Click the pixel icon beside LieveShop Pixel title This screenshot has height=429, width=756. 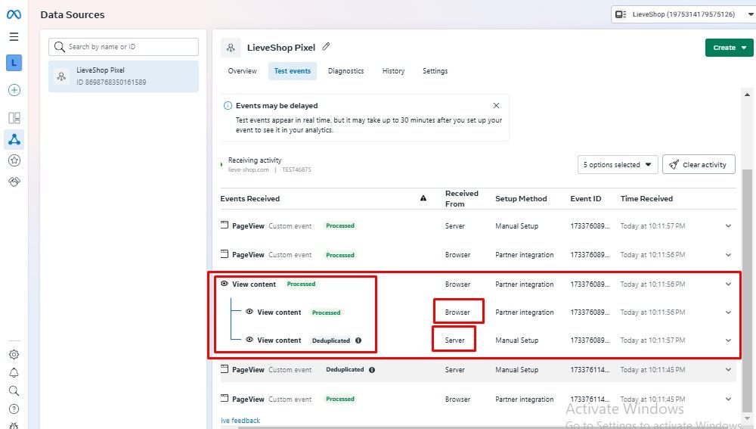coord(231,48)
